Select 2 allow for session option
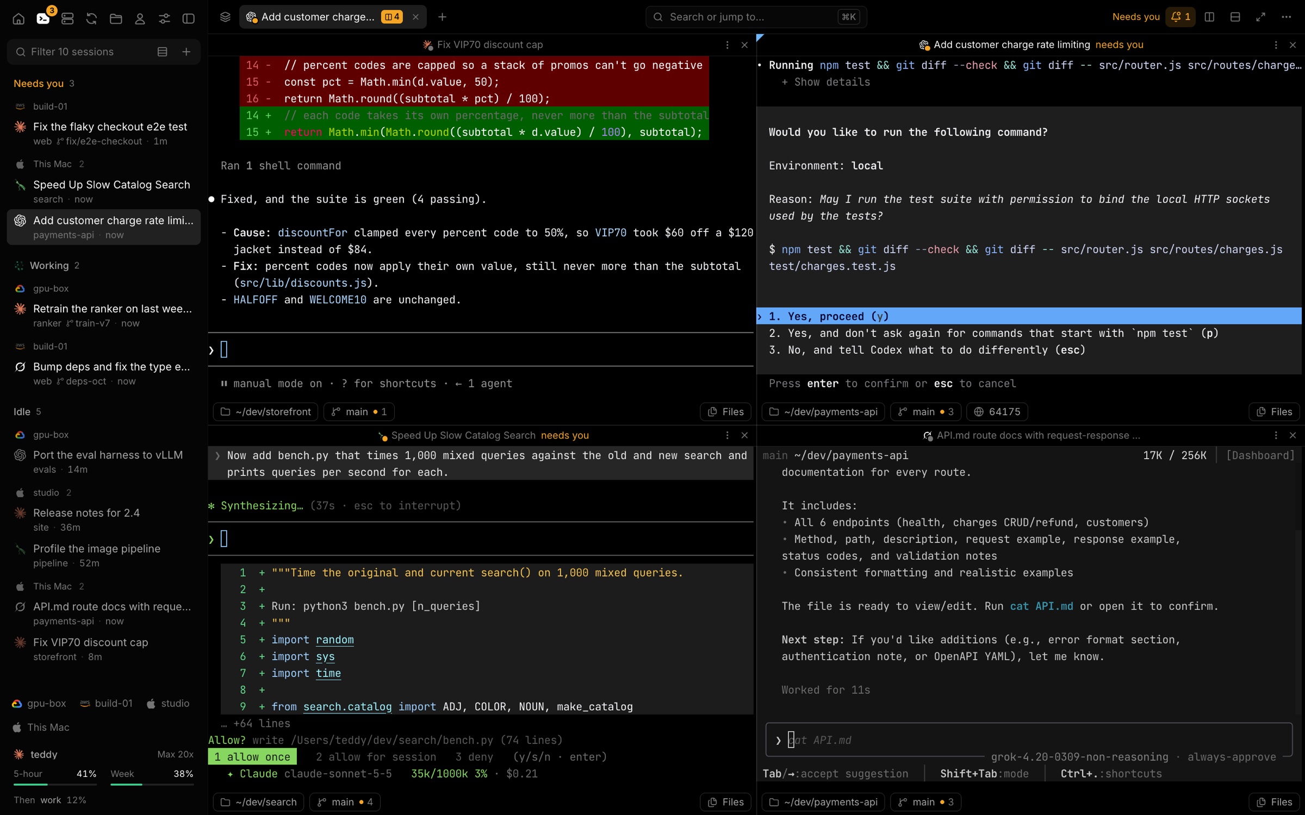The image size is (1305, 815). coord(376,757)
